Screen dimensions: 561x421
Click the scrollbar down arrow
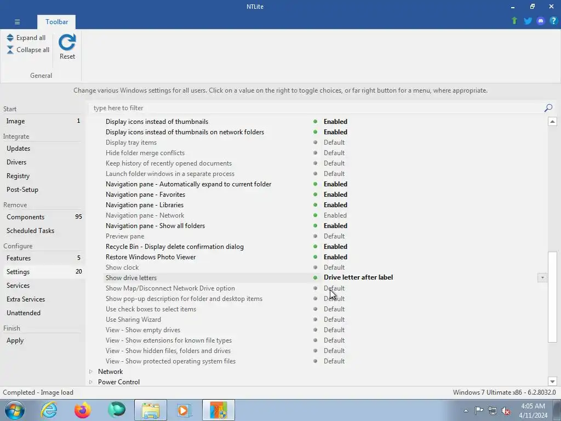(x=552, y=382)
